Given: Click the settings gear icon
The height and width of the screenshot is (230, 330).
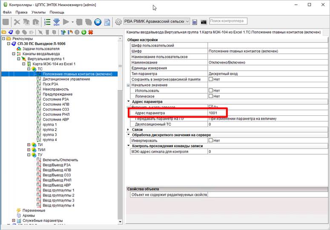Looking at the screenshot, I should 118,22.
